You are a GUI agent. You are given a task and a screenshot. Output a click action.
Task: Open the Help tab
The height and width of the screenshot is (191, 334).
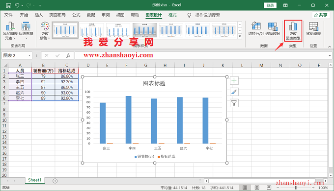[x=135, y=15]
